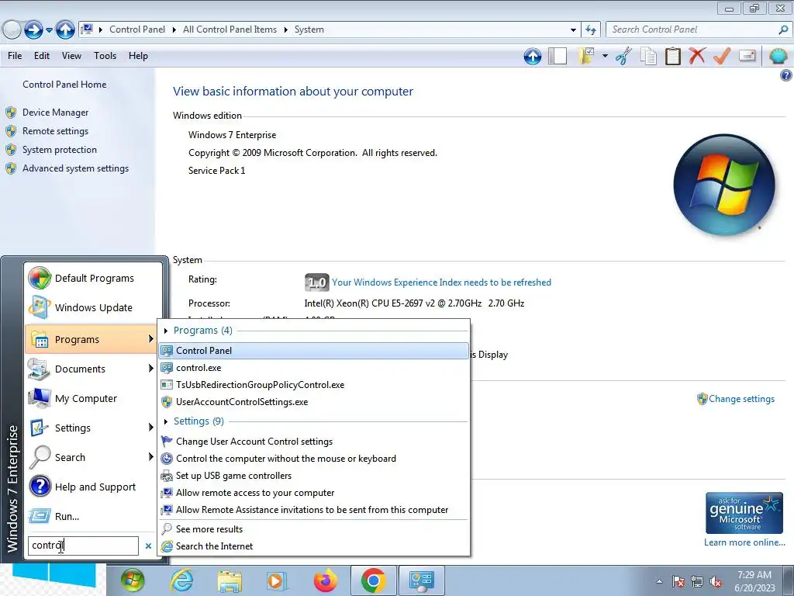Click the toolbar Up arrow icon
The width and height of the screenshot is (794, 596).
(532, 56)
